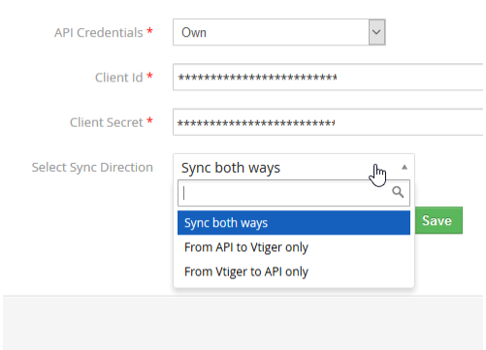Click the magnifier icon in the dropdown search
Viewport: 486px width, 350px height.
[398, 192]
